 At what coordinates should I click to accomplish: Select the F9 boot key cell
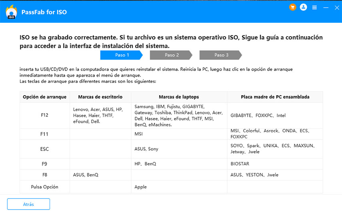(x=45, y=164)
